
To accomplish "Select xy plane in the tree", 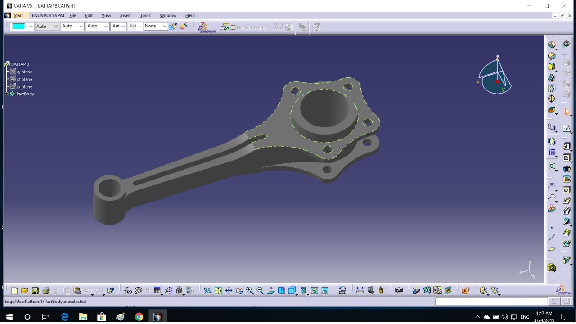I will 24,72.
